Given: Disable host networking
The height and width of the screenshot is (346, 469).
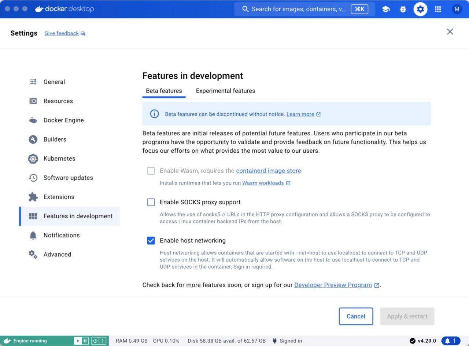Looking at the screenshot, I should point(151,241).
